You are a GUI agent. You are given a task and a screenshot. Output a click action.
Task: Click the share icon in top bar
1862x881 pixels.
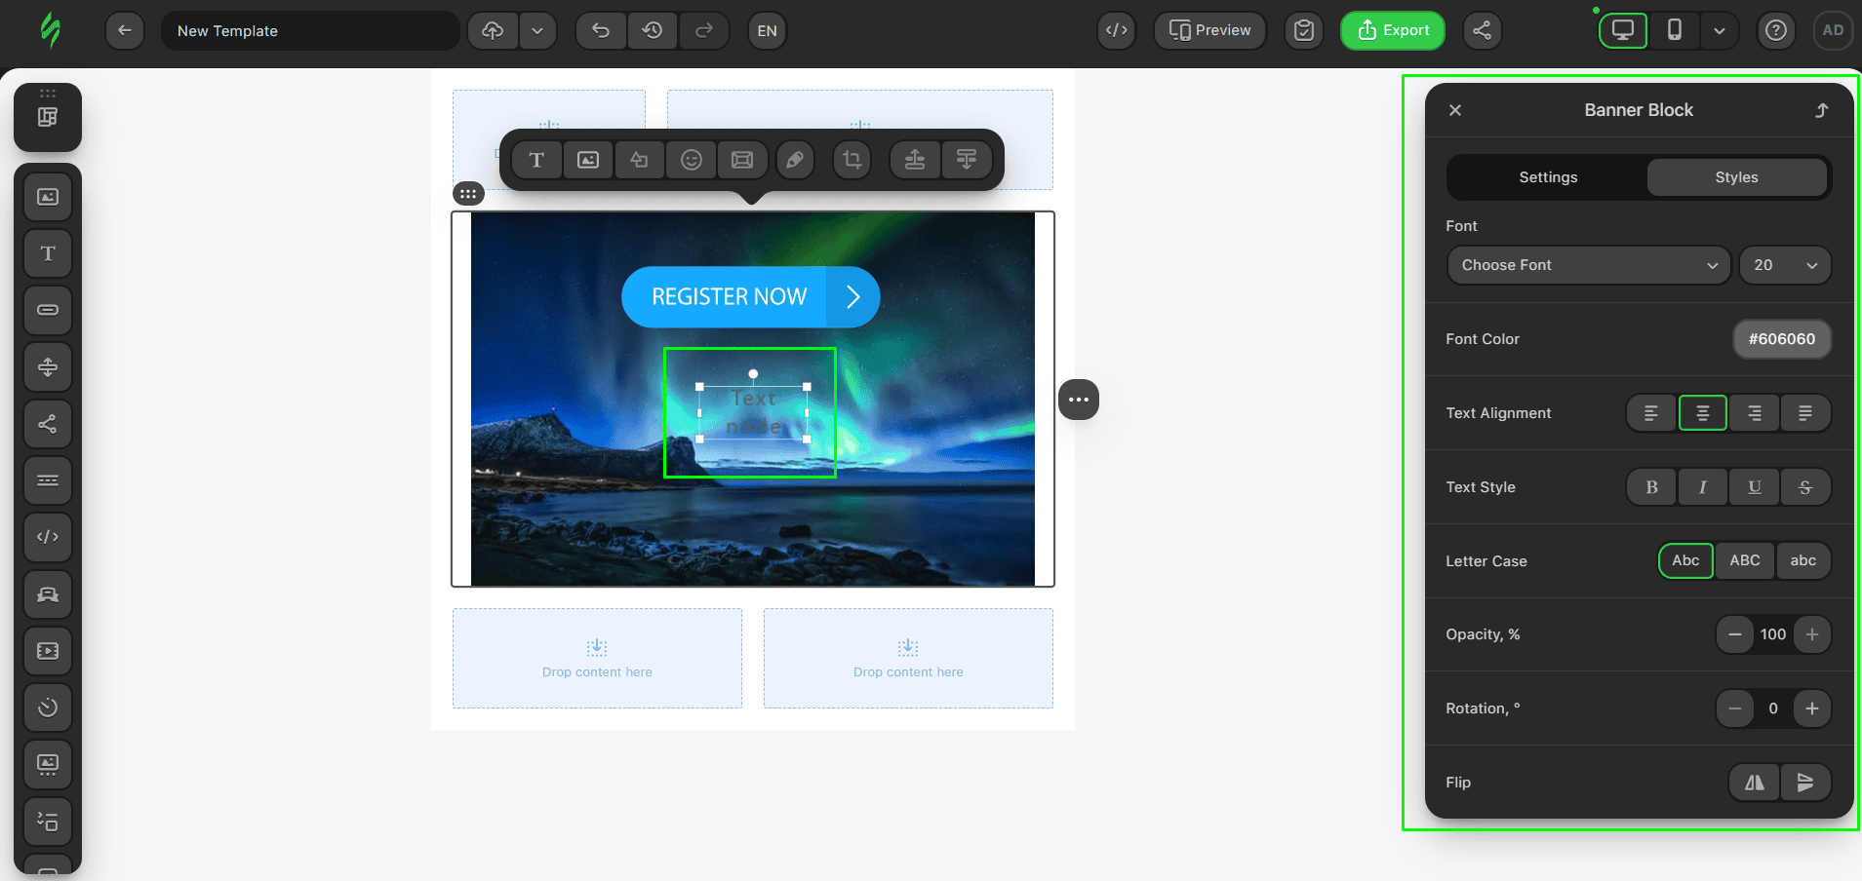point(1482,30)
